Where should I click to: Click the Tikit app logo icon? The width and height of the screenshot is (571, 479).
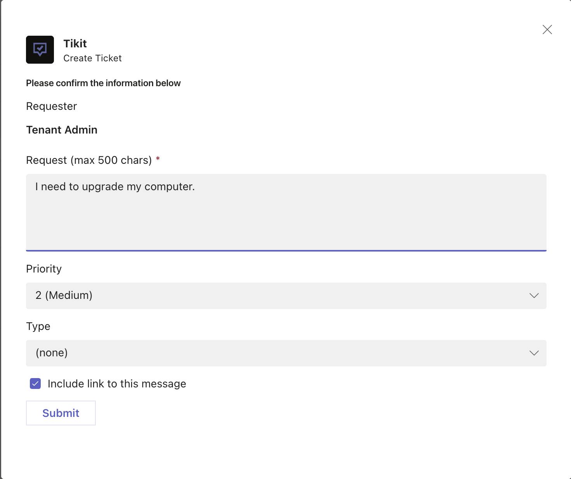coord(40,50)
